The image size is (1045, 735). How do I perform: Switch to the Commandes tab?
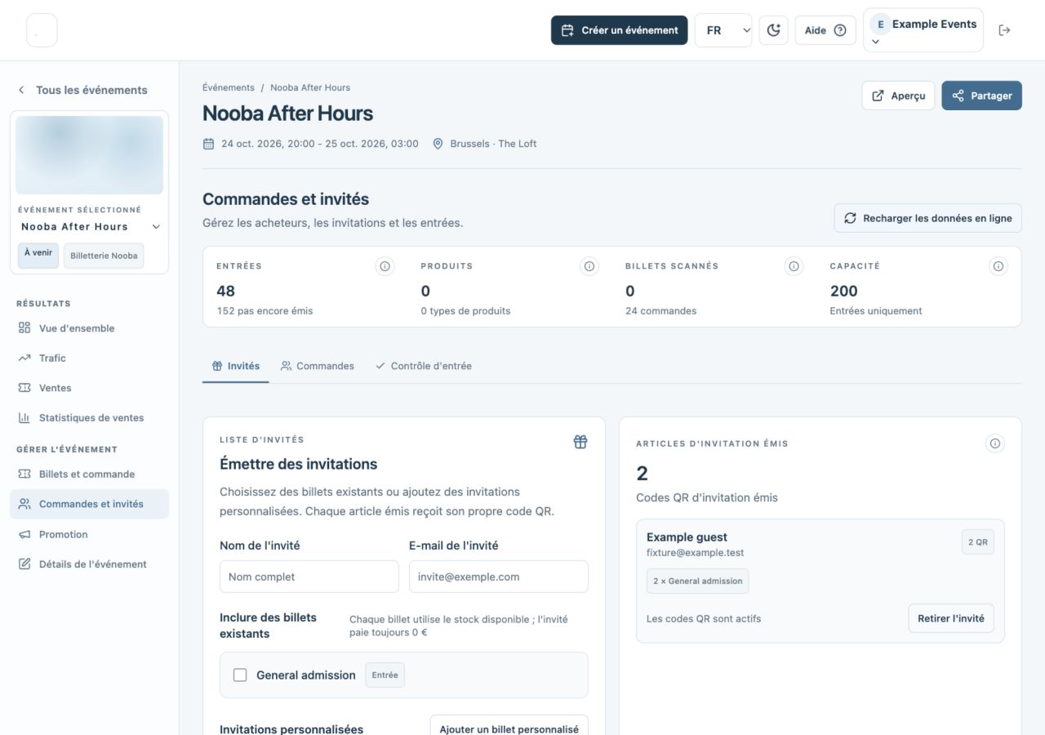[318, 366]
